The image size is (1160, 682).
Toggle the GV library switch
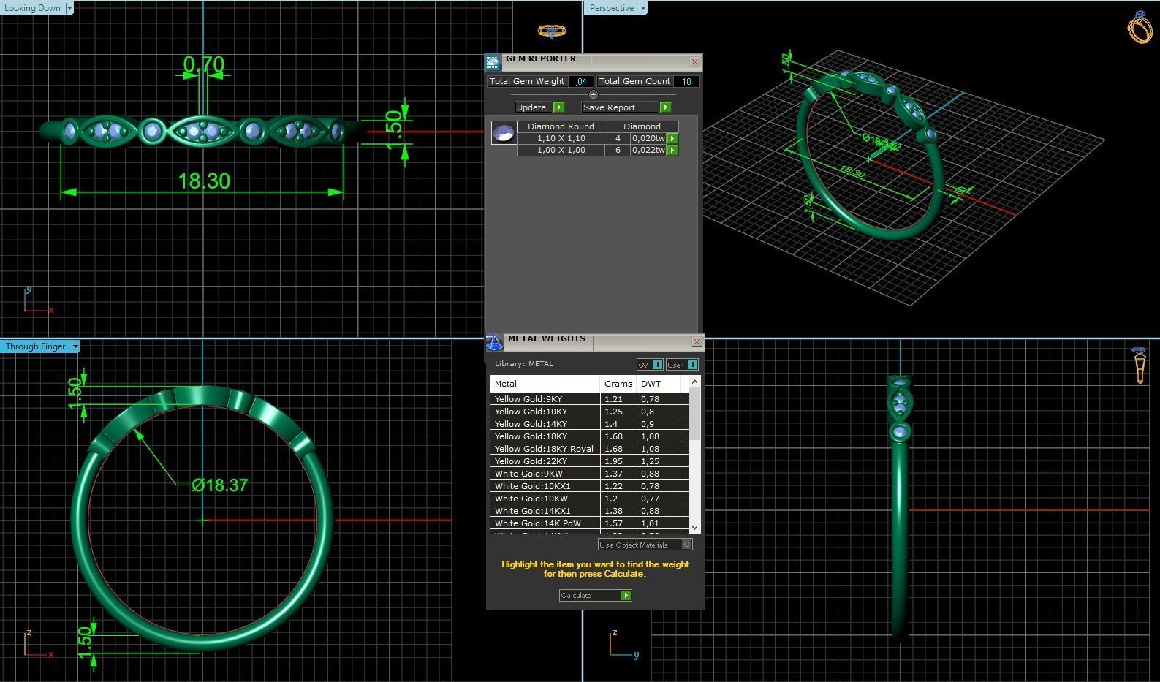point(650,365)
